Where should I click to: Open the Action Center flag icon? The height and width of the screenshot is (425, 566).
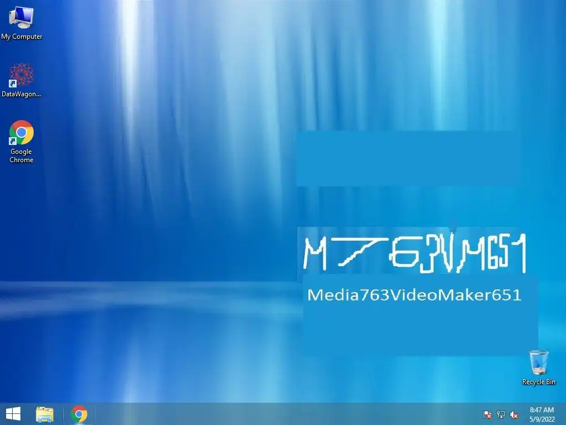488,414
